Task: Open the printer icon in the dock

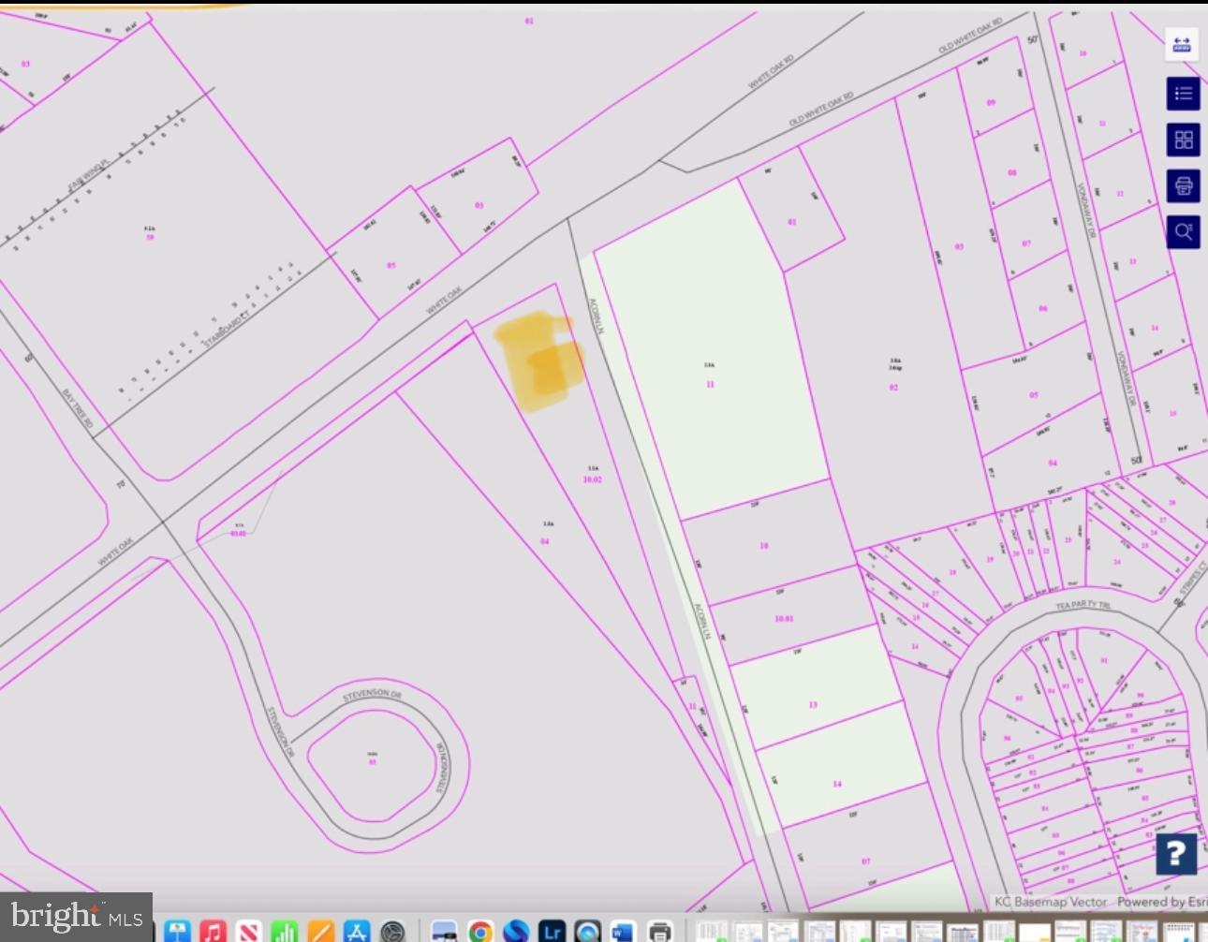Action: [660, 931]
